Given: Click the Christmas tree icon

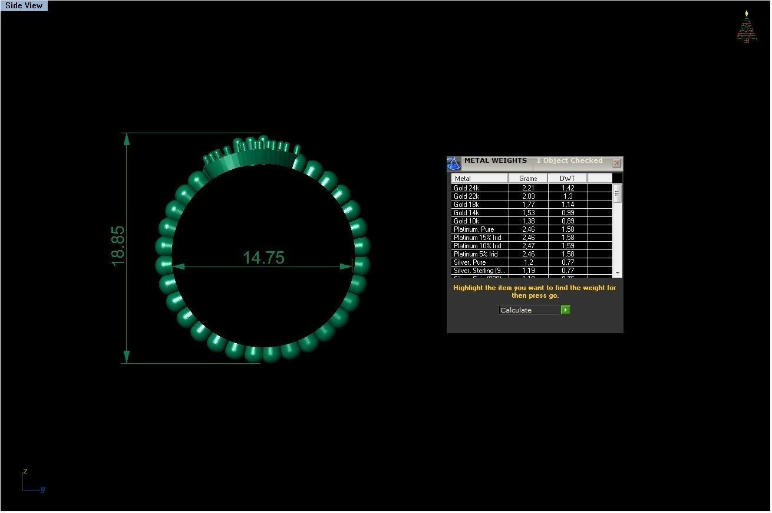Looking at the screenshot, I should tap(746, 27).
